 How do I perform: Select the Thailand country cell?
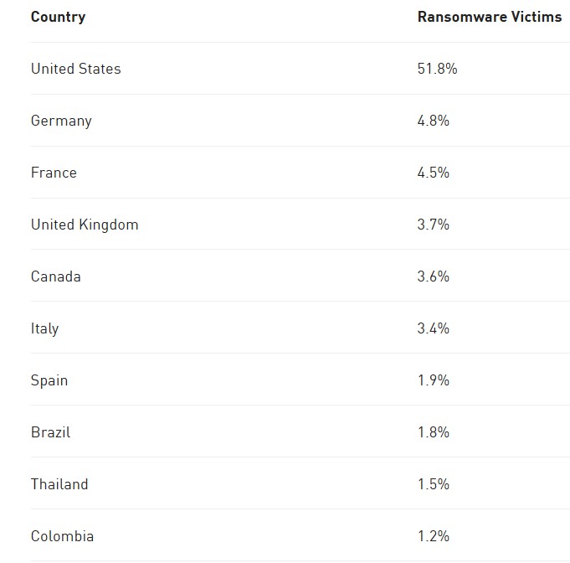(x=59, y=484)
